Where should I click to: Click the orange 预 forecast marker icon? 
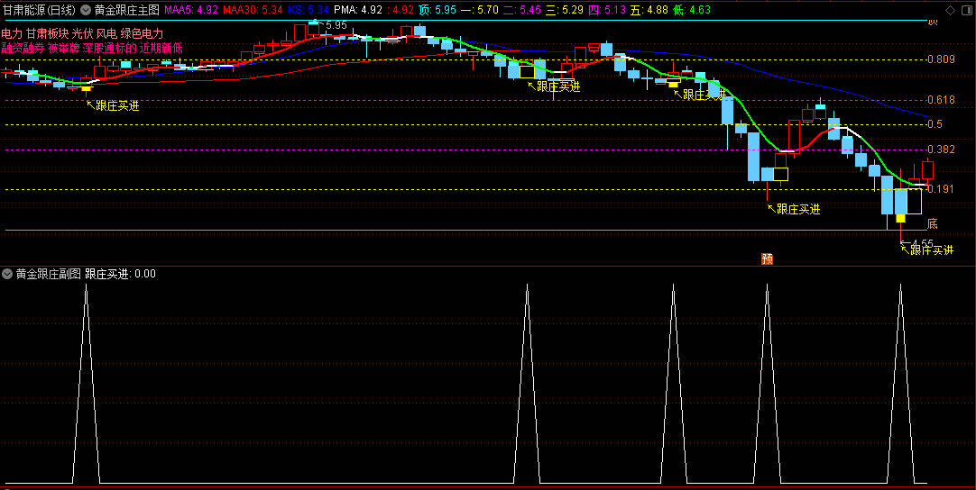point(768,259)
